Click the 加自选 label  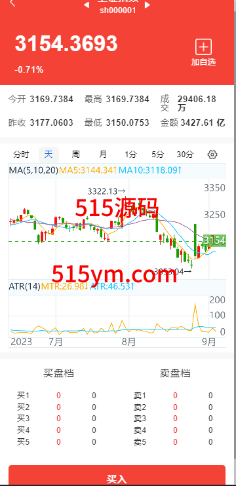tap(203, 62)
